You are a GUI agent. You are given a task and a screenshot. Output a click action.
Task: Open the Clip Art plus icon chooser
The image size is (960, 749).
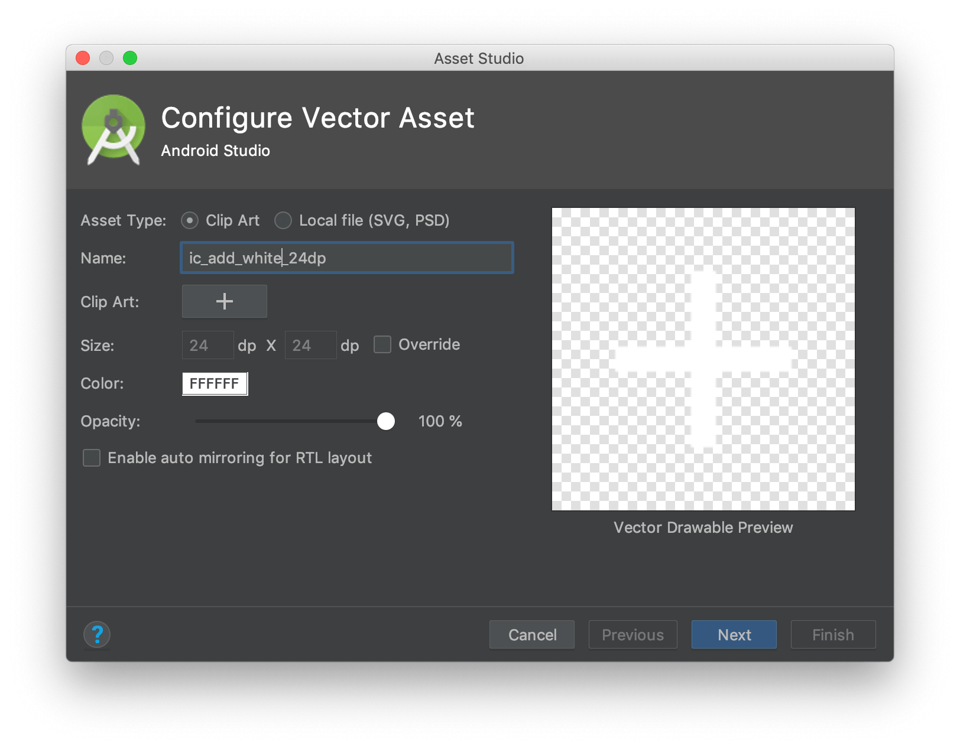225,302
